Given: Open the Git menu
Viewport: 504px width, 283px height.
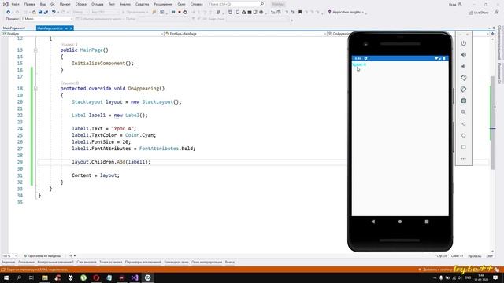Looking at the screenshot, I should (53, 4).
